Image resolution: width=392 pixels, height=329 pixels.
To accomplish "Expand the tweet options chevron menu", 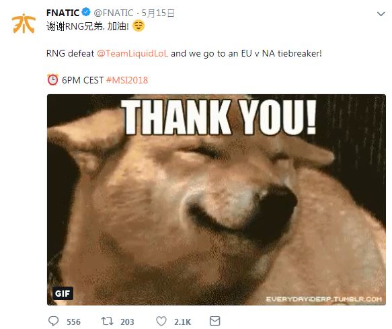I will point(381,13).
